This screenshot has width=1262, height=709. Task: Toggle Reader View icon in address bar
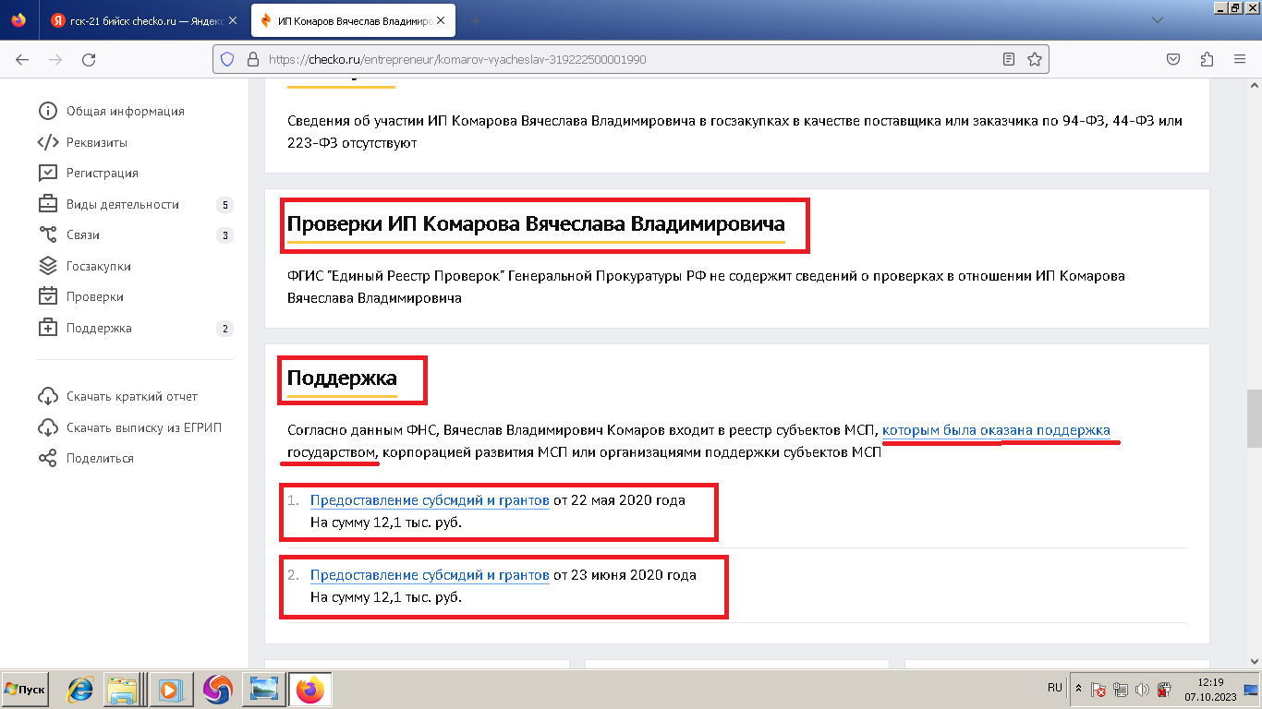coord(1009,59)
